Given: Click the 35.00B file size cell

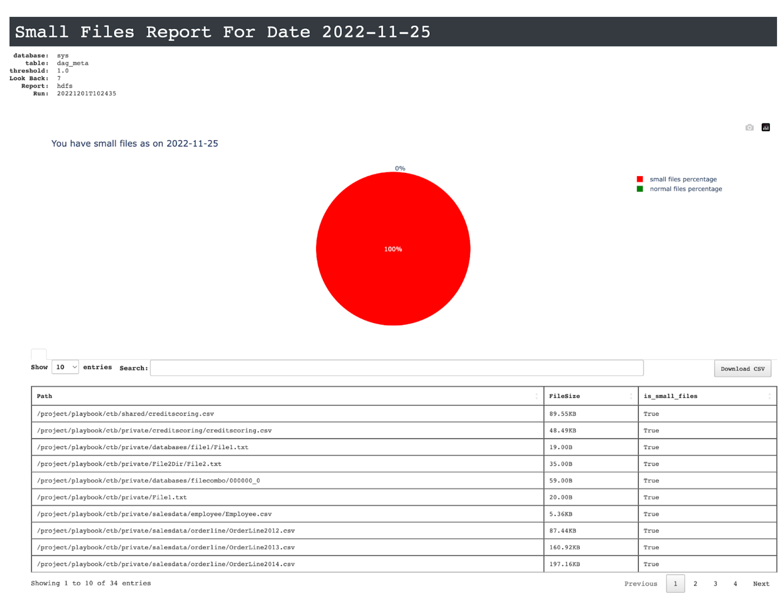Looking at the screenshot, I should coord(590,464).
